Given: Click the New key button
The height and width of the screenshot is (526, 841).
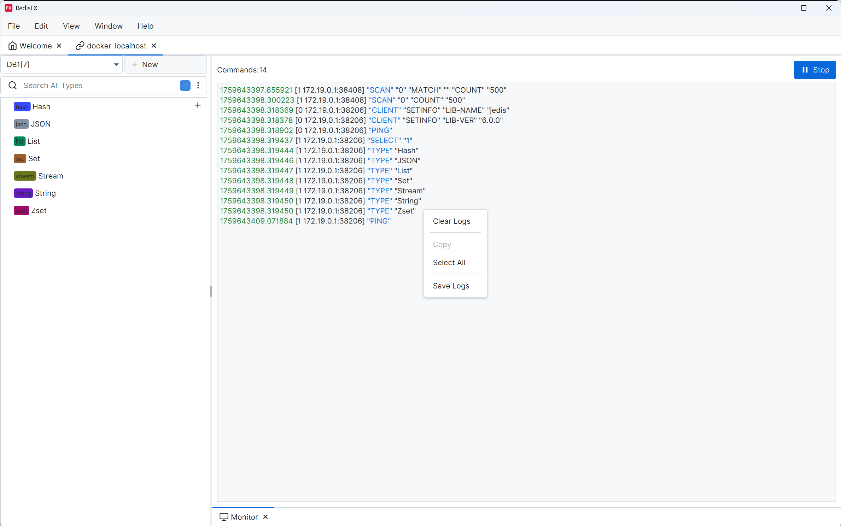Looking at the screenshot, I should click(x=165, y=65).
